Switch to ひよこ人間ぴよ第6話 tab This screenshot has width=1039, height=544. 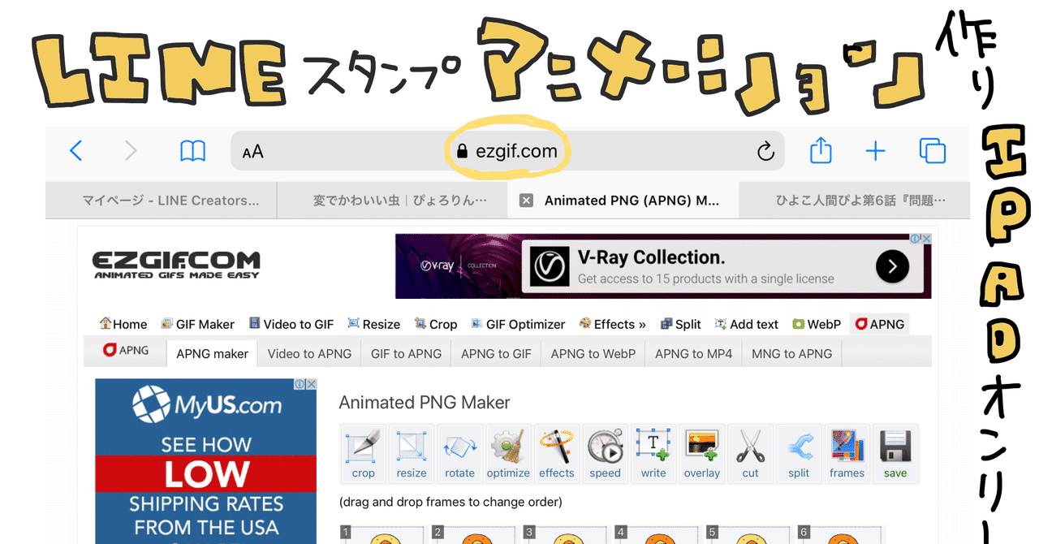tap(854, 201)
